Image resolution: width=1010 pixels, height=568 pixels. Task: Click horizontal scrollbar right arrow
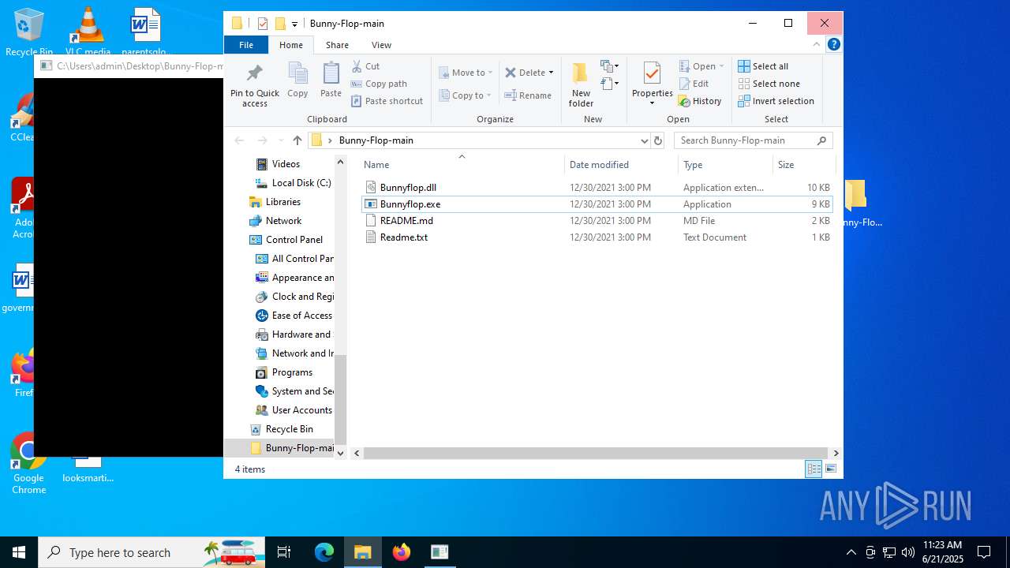pyautogui.click(x=836, y=453)
